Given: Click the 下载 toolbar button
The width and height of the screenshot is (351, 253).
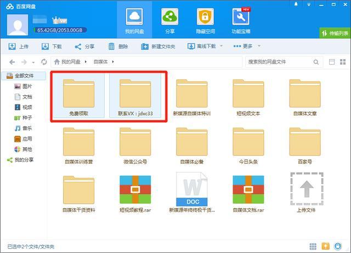Looking at the screenshot, I should [x=52, y=46].
